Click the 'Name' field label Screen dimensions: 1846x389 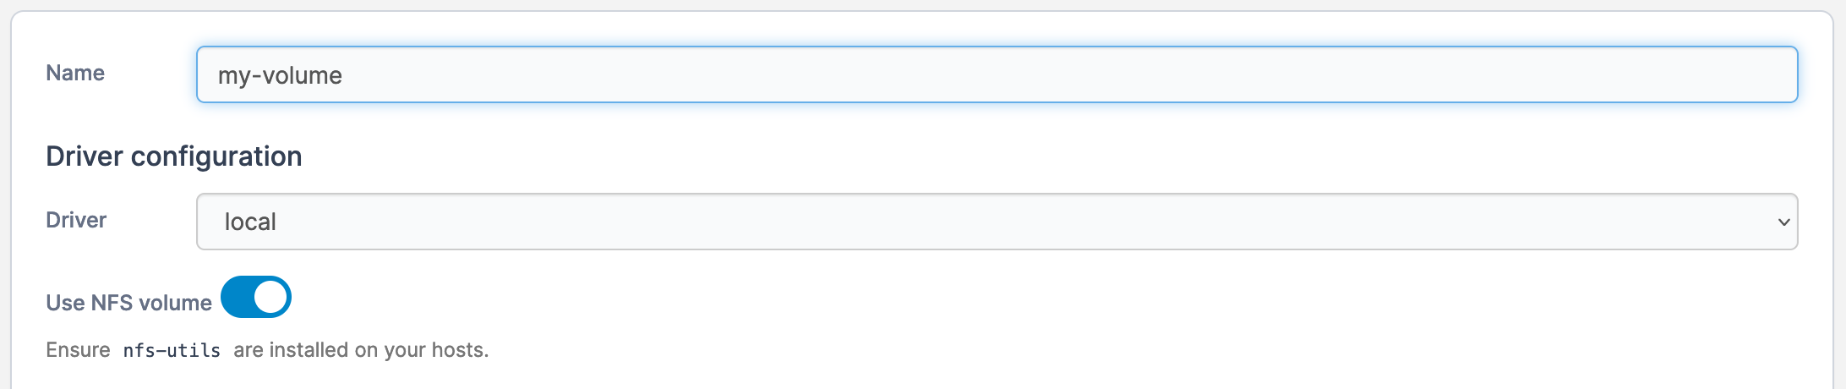75,73
